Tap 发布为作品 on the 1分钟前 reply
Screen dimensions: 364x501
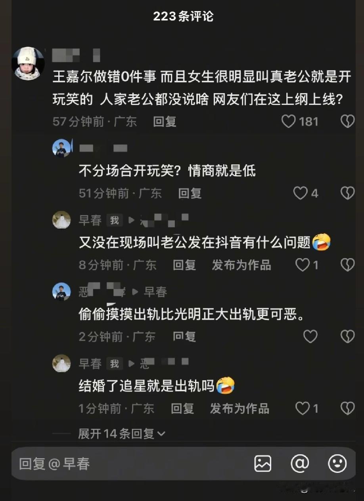(239, 408)
